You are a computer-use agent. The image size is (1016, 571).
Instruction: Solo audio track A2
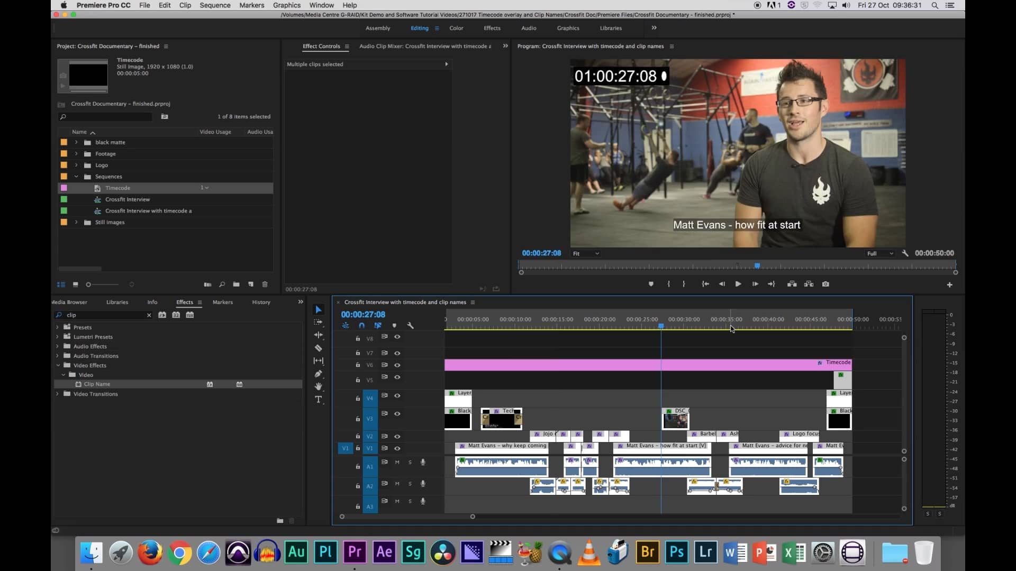411,484
